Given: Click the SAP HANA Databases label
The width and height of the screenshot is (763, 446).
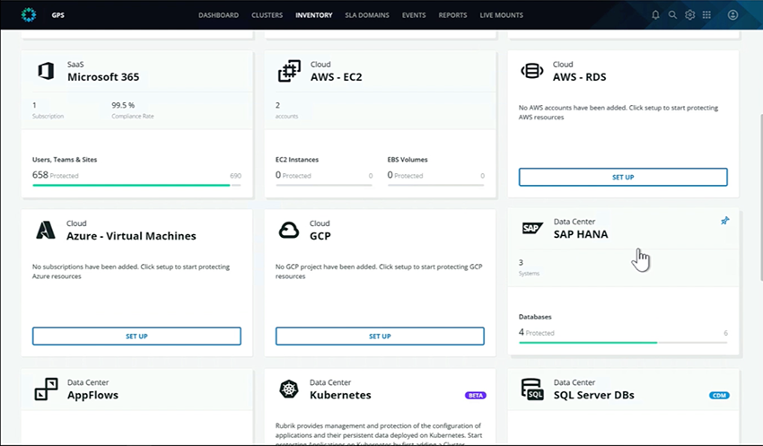Looking at the screenshot, I should 535,317.
